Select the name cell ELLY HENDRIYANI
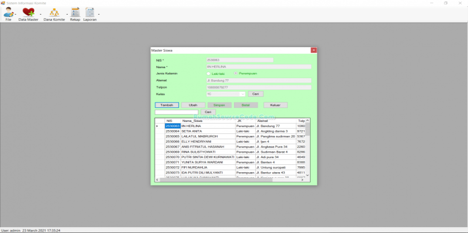This screenshot has width=468, height=233. 208,142
